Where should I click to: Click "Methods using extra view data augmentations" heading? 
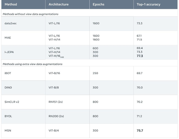(32, 64)
